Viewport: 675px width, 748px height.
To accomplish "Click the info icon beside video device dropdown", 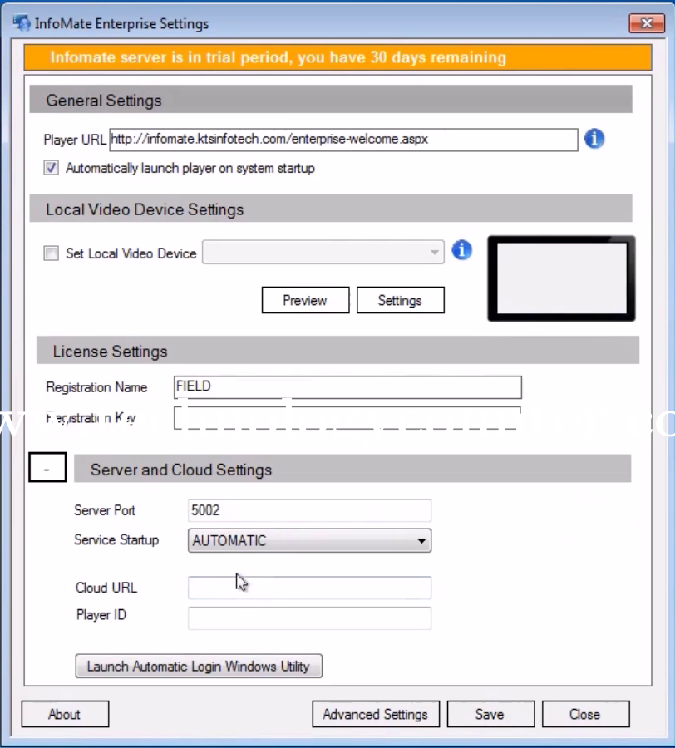I will (x=461, y=250).
